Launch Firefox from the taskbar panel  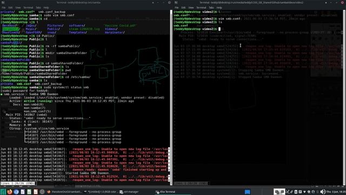(10, 192)
